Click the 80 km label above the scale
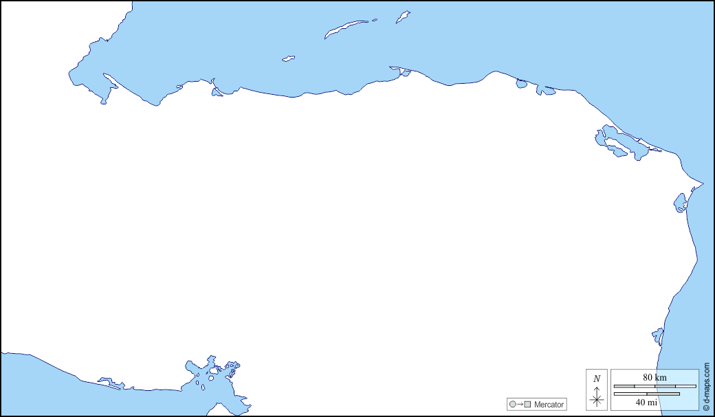715x417 pixels. point(654,377)
